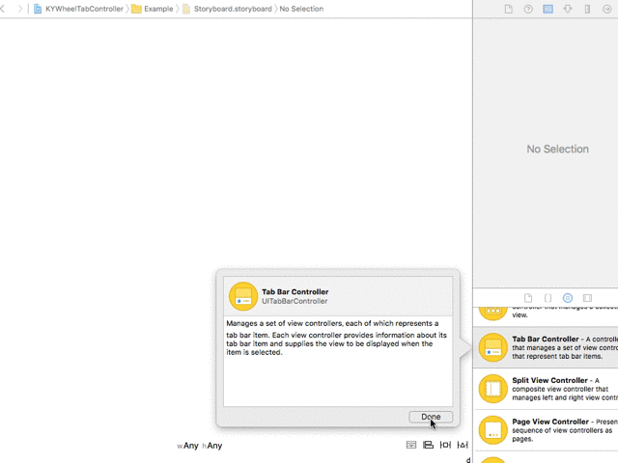Show the Media library
This screenshot has height=463, width=618.
tap(587, 298)
